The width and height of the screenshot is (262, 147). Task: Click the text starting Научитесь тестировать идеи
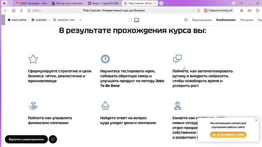pyautogui.click(x=132, y=78)
